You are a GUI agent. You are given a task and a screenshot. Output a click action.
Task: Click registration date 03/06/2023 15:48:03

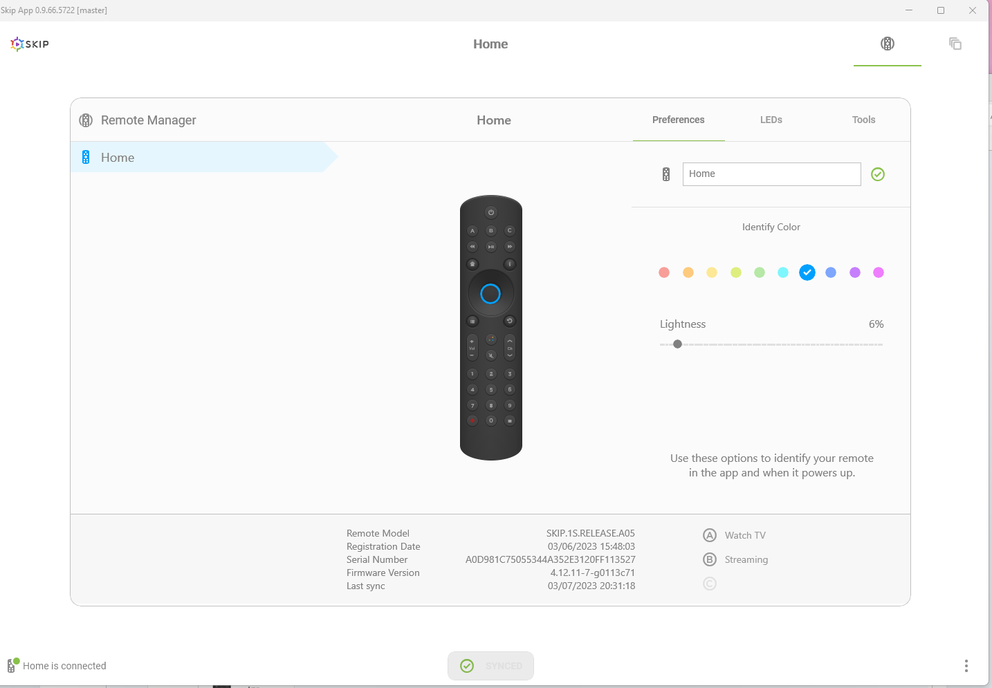(x=591, y=546)
